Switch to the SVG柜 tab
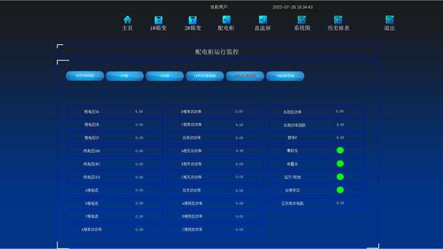The width and height of the screenshot is (443, 249). [x=165, y=76]
